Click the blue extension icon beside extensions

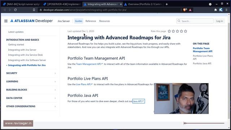221,10
